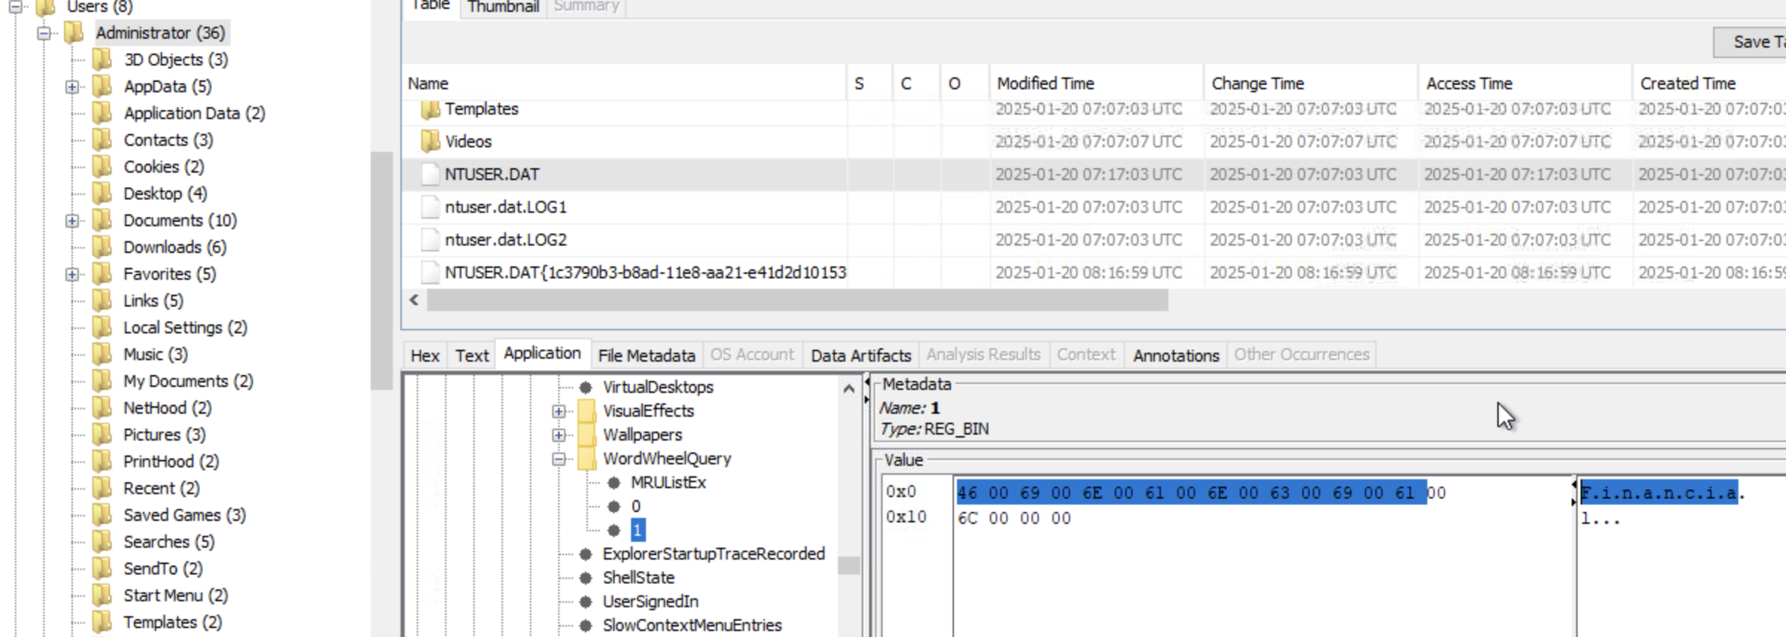Click the Recent folder icon in tree
Viewport: 1786px width, 637px height.
tap(102, 488)
